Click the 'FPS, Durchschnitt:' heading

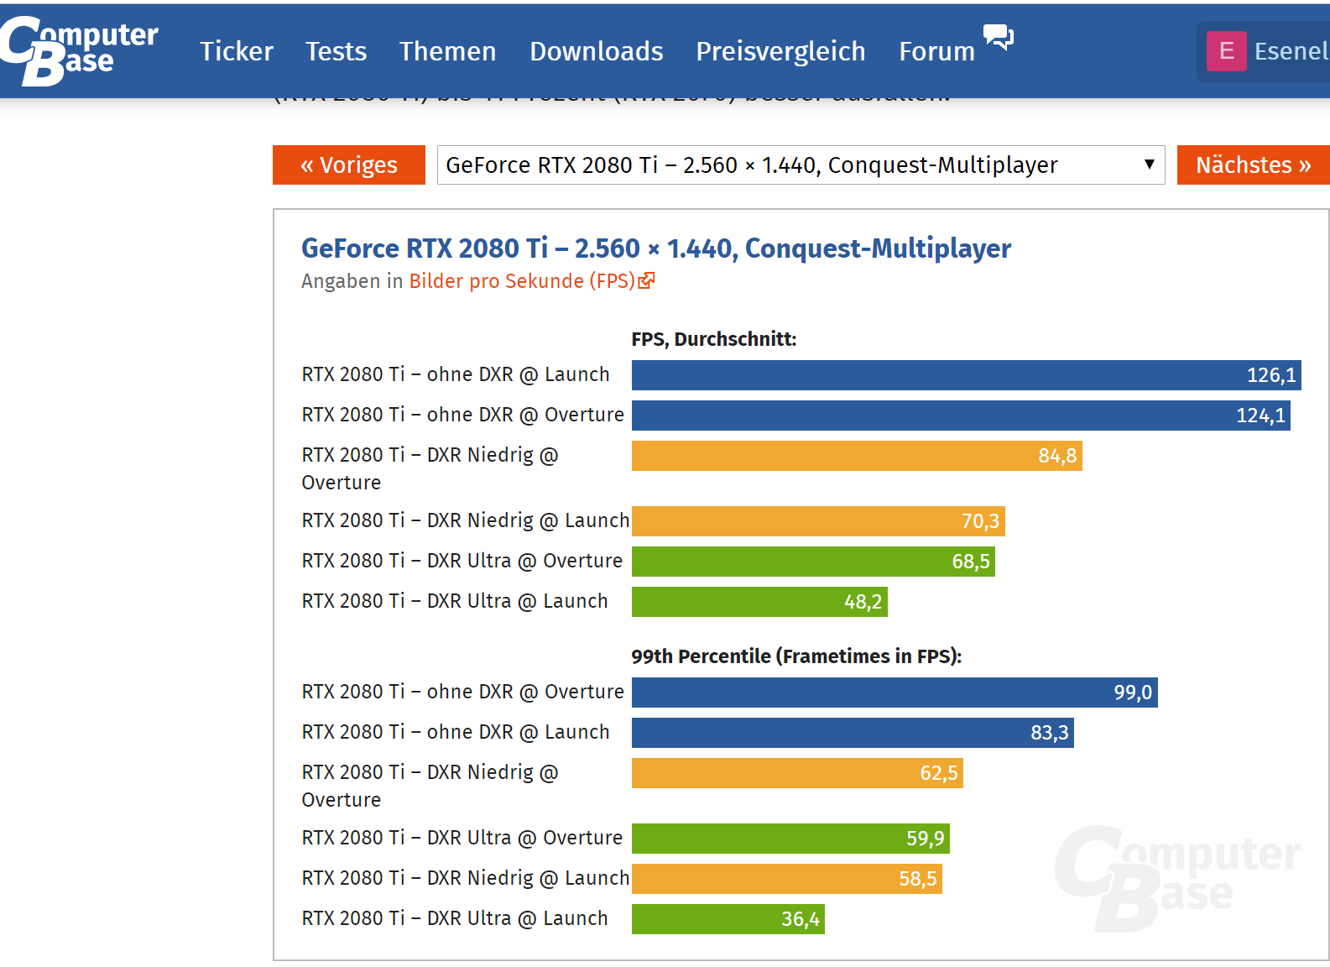pyautogui.click(x=714, y=339)
